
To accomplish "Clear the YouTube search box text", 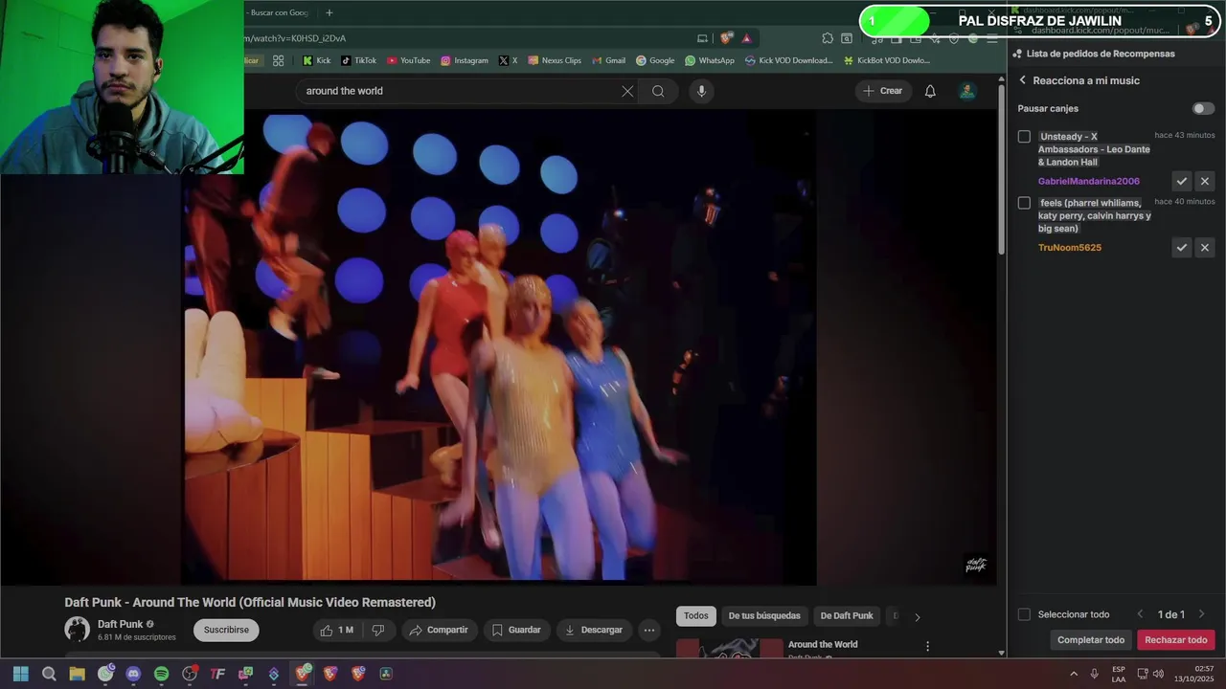I will [x=627, y=91].
